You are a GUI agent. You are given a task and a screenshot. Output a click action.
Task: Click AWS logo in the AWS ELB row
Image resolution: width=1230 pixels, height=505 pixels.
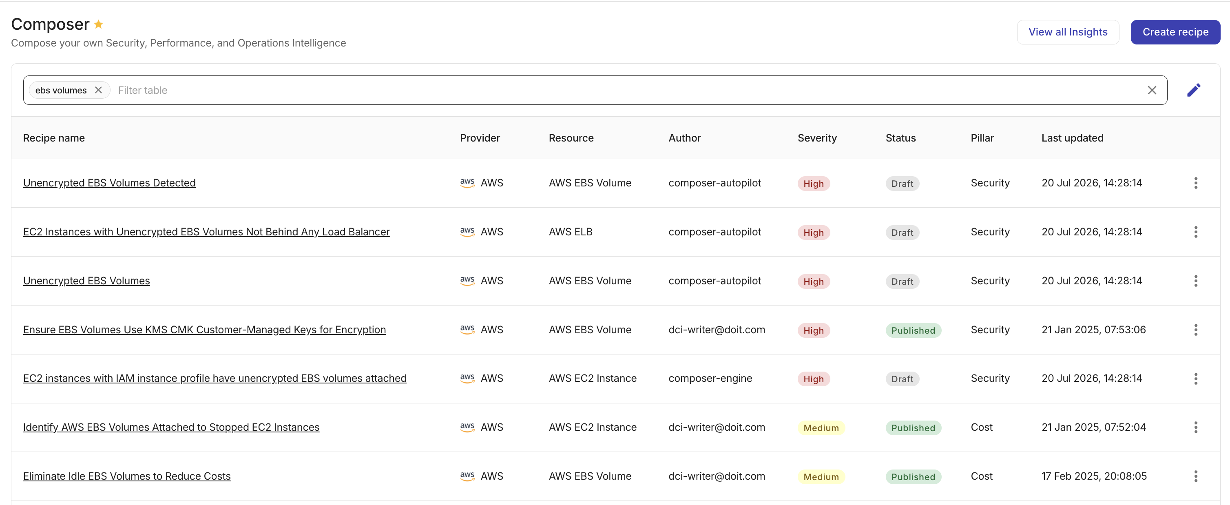[467, 232]
